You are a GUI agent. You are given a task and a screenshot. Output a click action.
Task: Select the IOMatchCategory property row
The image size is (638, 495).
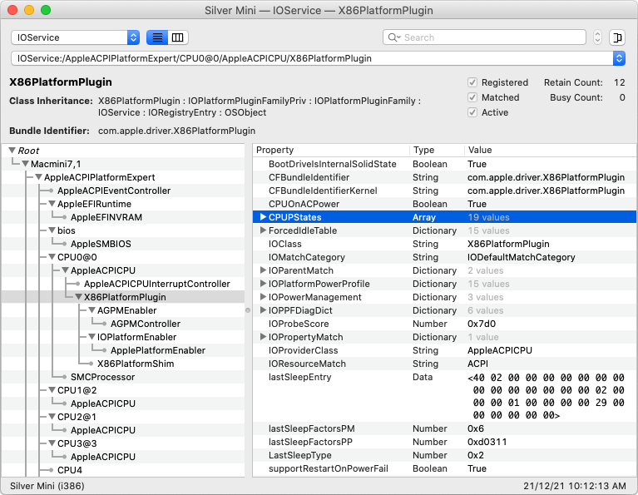[x=444, y=257]
